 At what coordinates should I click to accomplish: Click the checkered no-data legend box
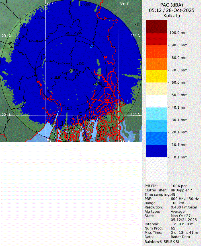point(156,170)
